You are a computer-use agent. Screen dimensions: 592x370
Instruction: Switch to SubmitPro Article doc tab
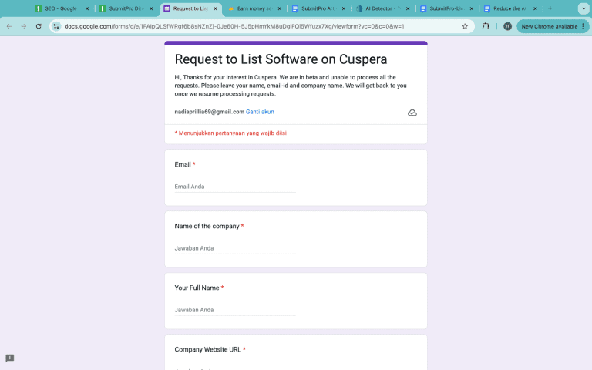point(318,8)
